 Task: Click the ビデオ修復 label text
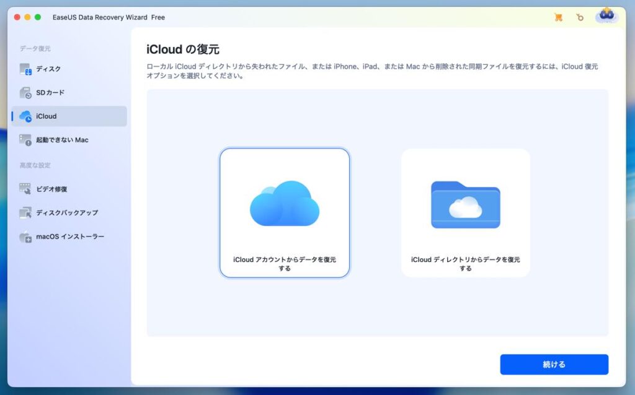[51, 189]
